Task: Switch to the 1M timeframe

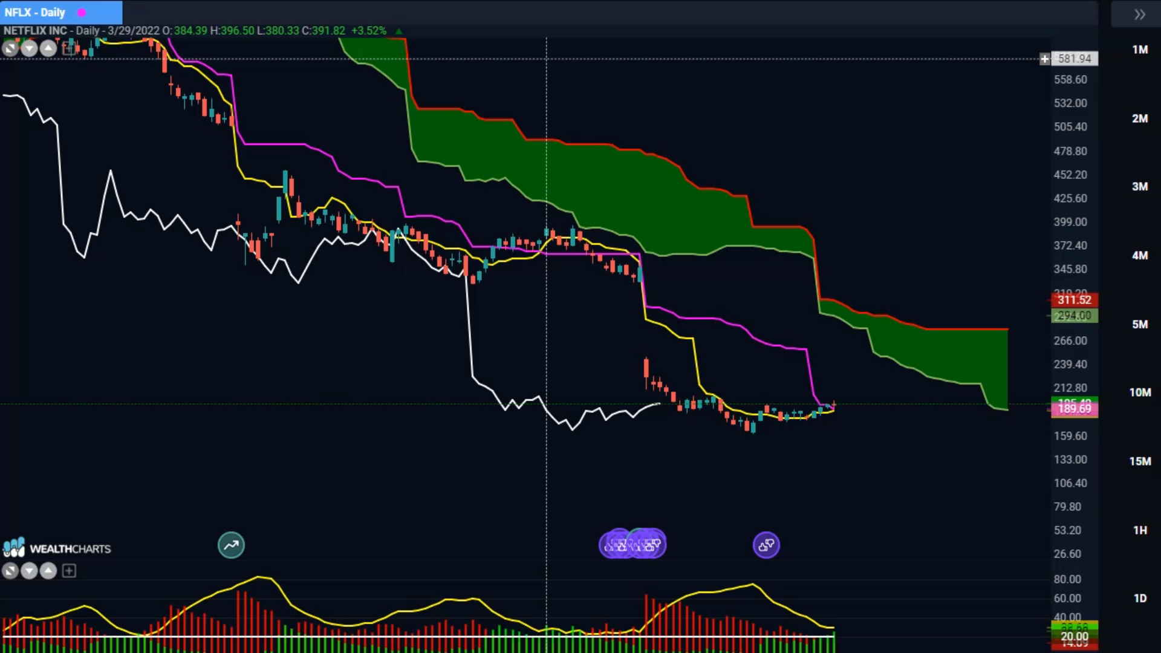Action: 1140,50
